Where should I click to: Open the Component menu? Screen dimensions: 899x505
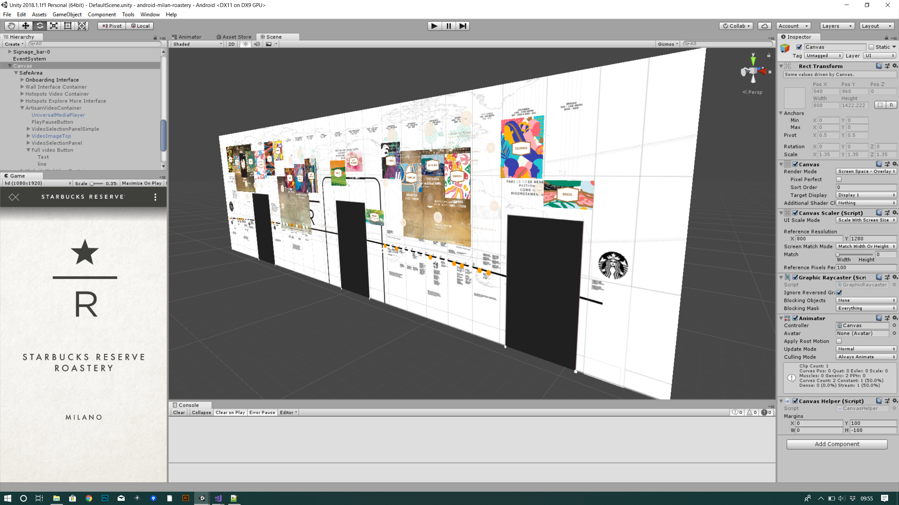(x=102, y=14)
